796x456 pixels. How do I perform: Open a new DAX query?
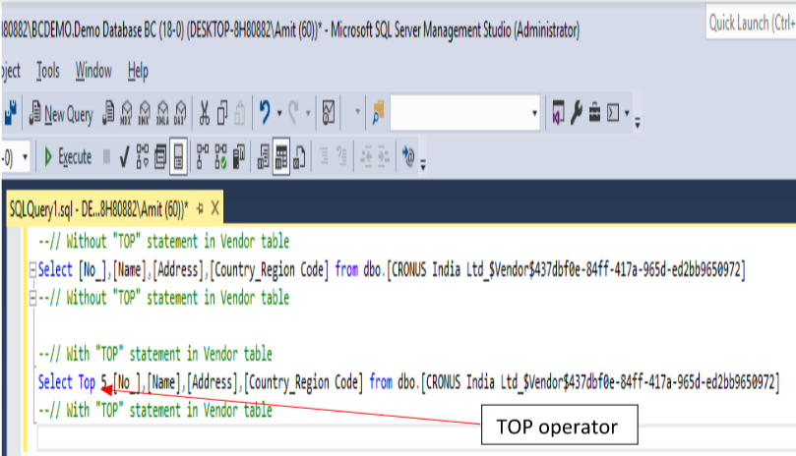click(180, 113)
